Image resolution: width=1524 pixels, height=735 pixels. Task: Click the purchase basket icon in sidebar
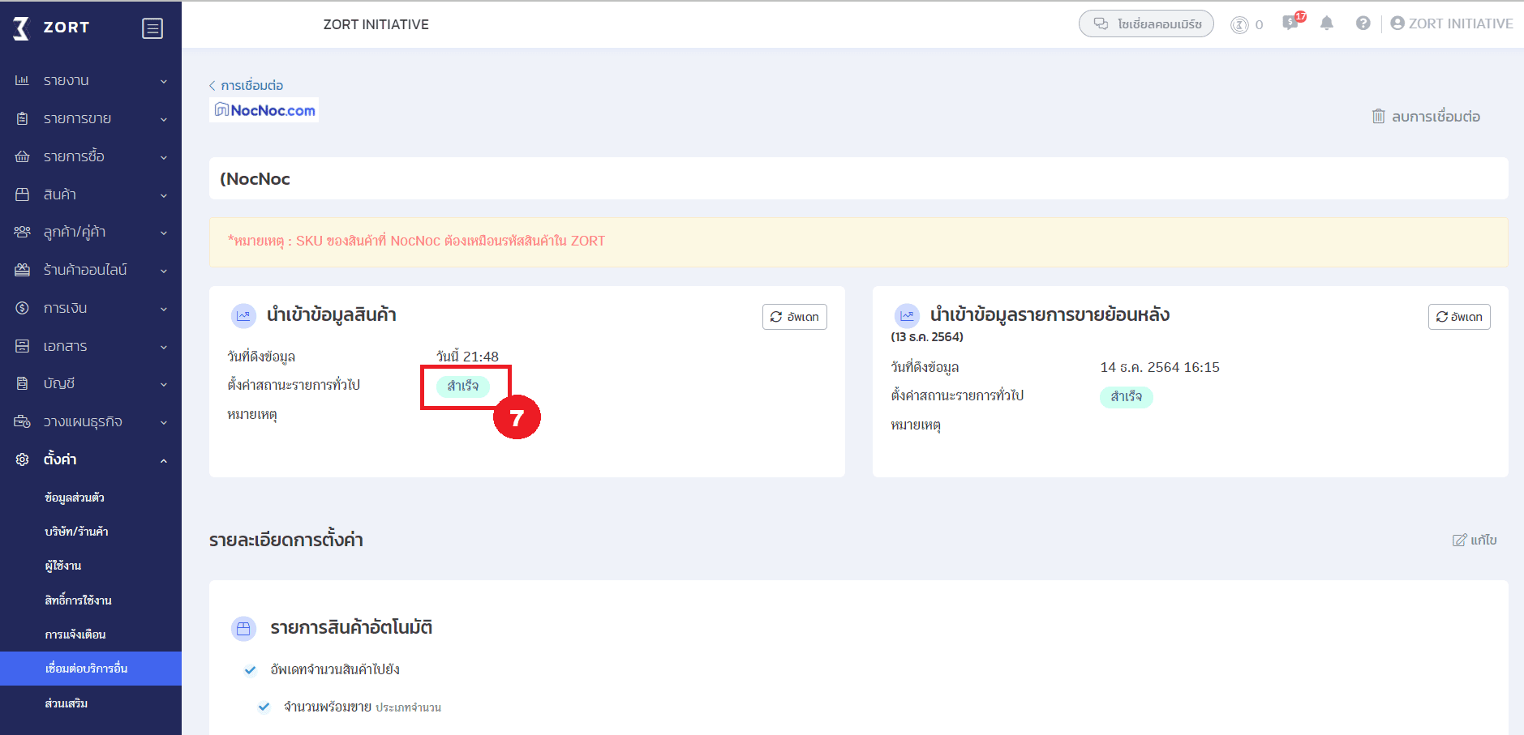point(22,156)
